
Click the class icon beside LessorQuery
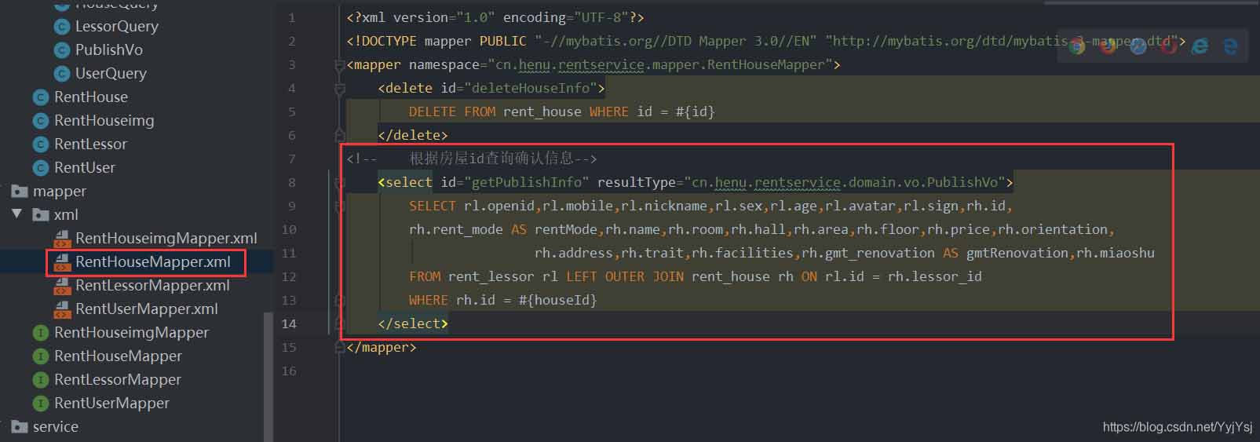tap(62, 27)
